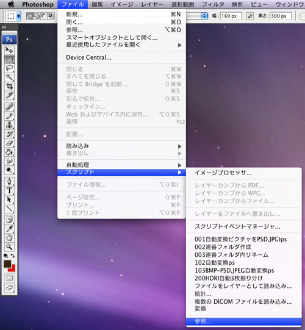Open the 選択範囲 menu
Image resolution: width=305 pixels, height=330 pixels.
pos(182,4)
